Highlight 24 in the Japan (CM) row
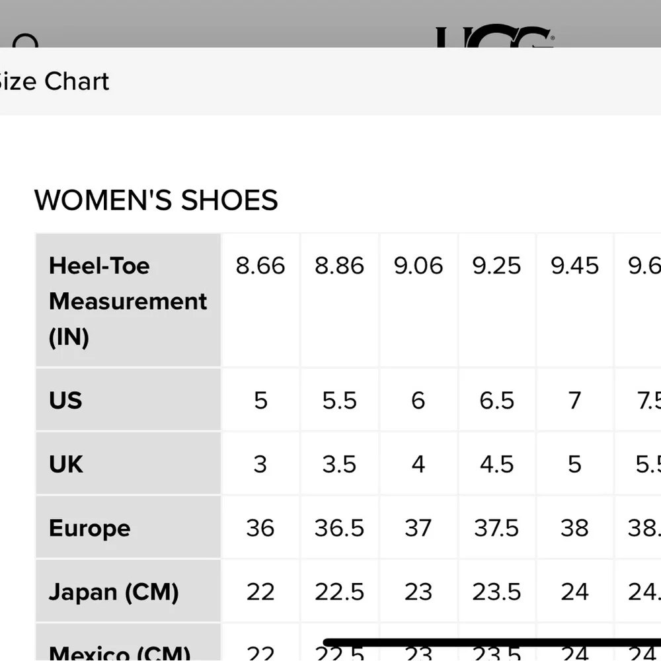This screenshot has height=661, width=661. pos(574,591)
